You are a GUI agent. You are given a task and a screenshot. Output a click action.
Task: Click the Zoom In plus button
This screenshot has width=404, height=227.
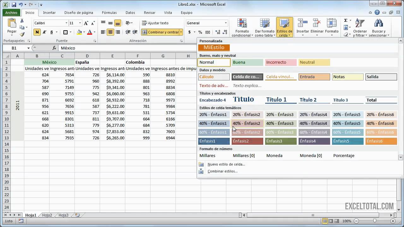[x=393, y=221]
